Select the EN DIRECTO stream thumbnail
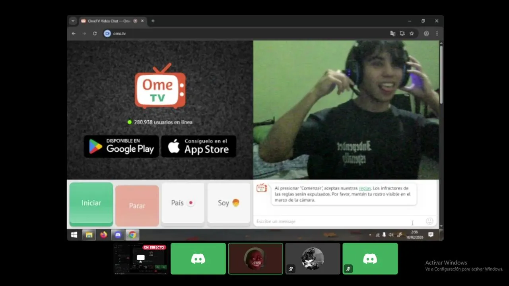 tap(140, 259)
